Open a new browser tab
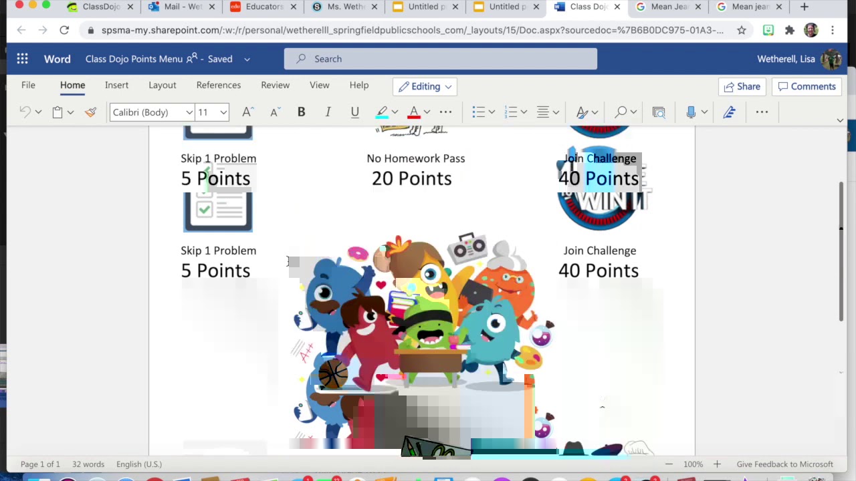 [805, 7]
